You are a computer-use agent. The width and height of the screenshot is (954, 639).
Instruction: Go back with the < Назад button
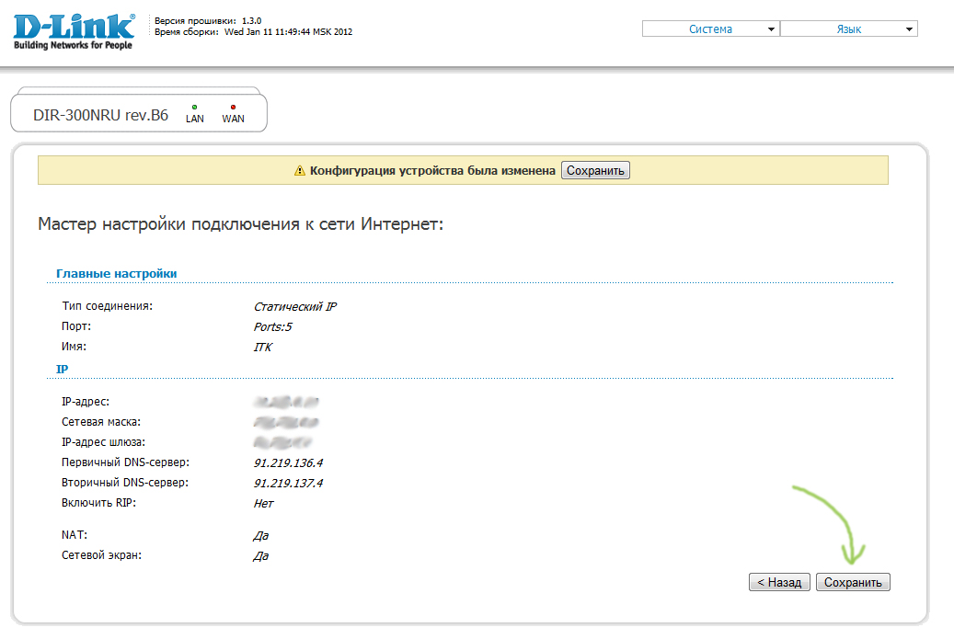coord(780,582)
